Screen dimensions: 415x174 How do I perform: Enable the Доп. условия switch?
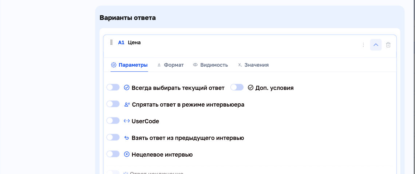click(237, 87)
